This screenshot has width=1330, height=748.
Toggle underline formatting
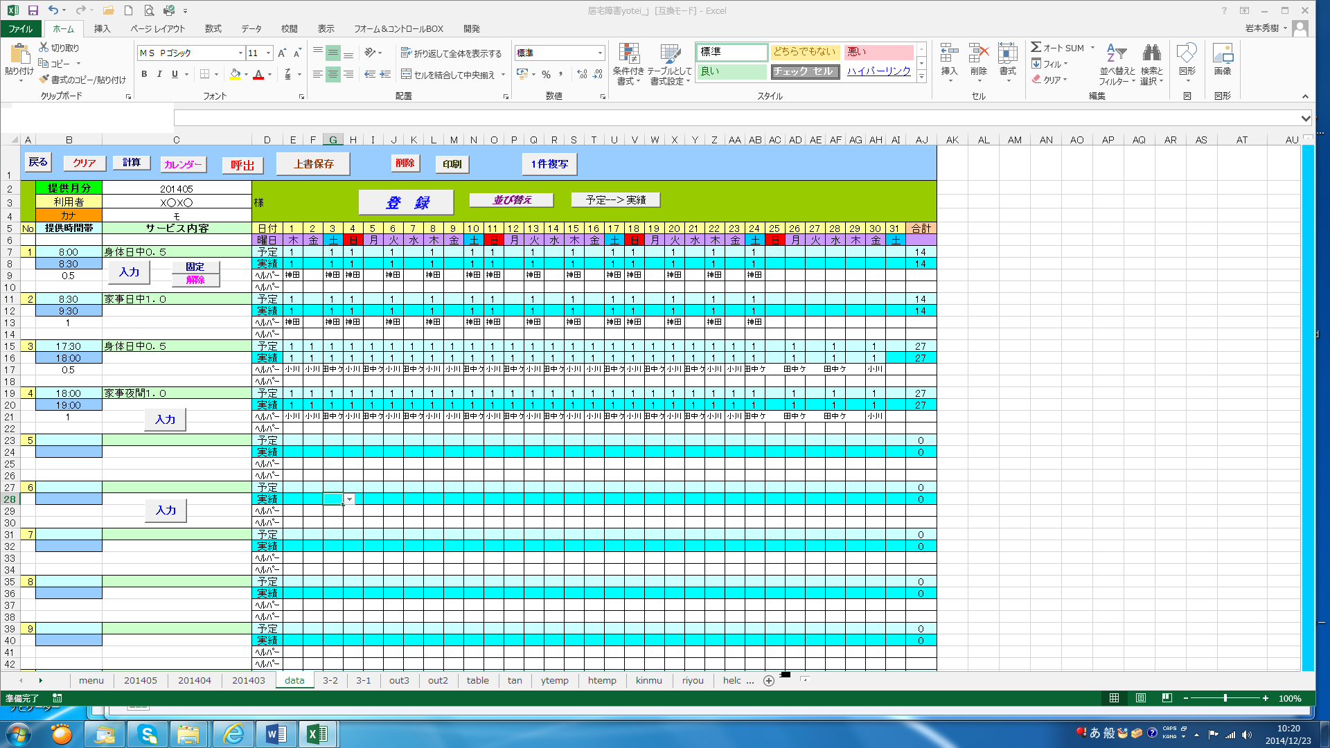175,74
